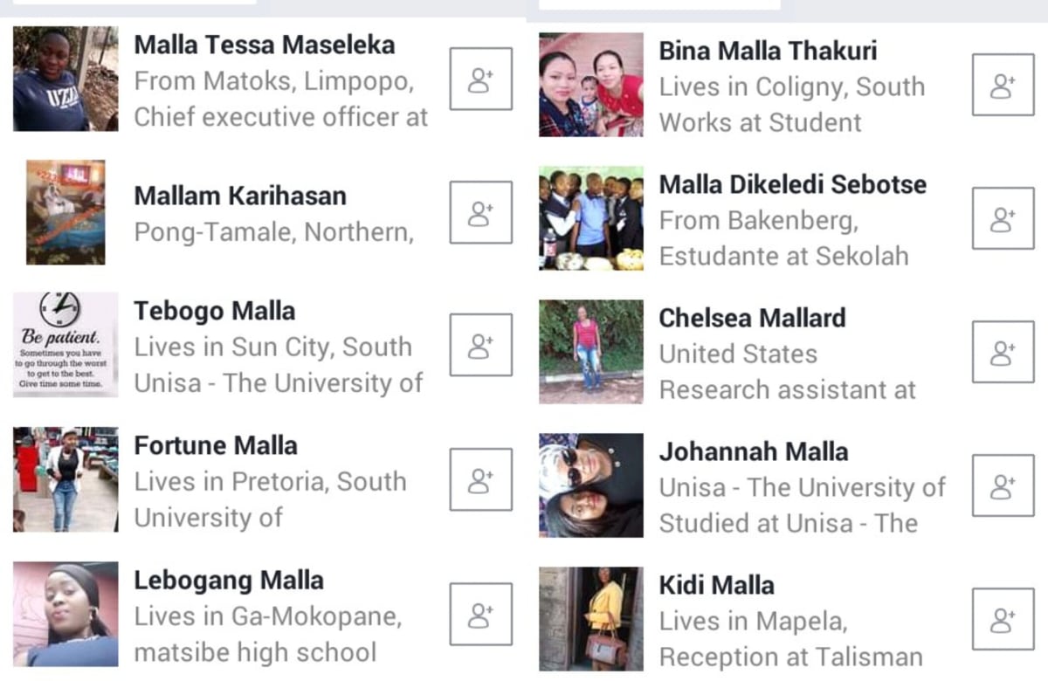Image resolution: width=1048 pixels, height=681 pixels.
Task: View Mallam Karihasan's profile picture
Action: click(65, 212)
